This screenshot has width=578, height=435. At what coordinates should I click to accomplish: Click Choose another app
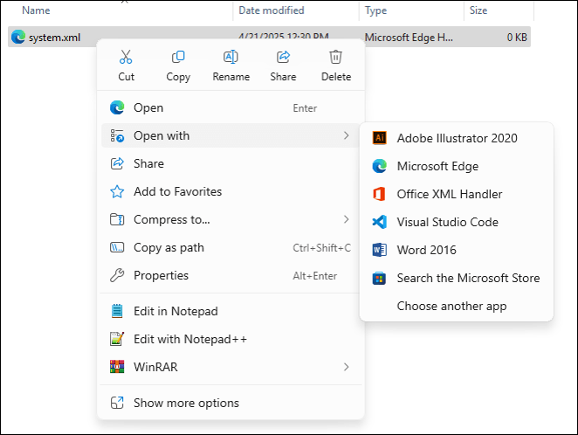point(451,306)
